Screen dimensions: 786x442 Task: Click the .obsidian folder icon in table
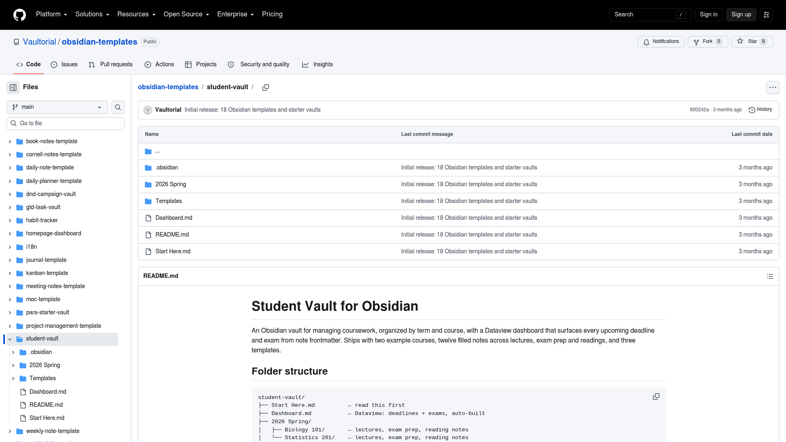click(x=148, y=168)
